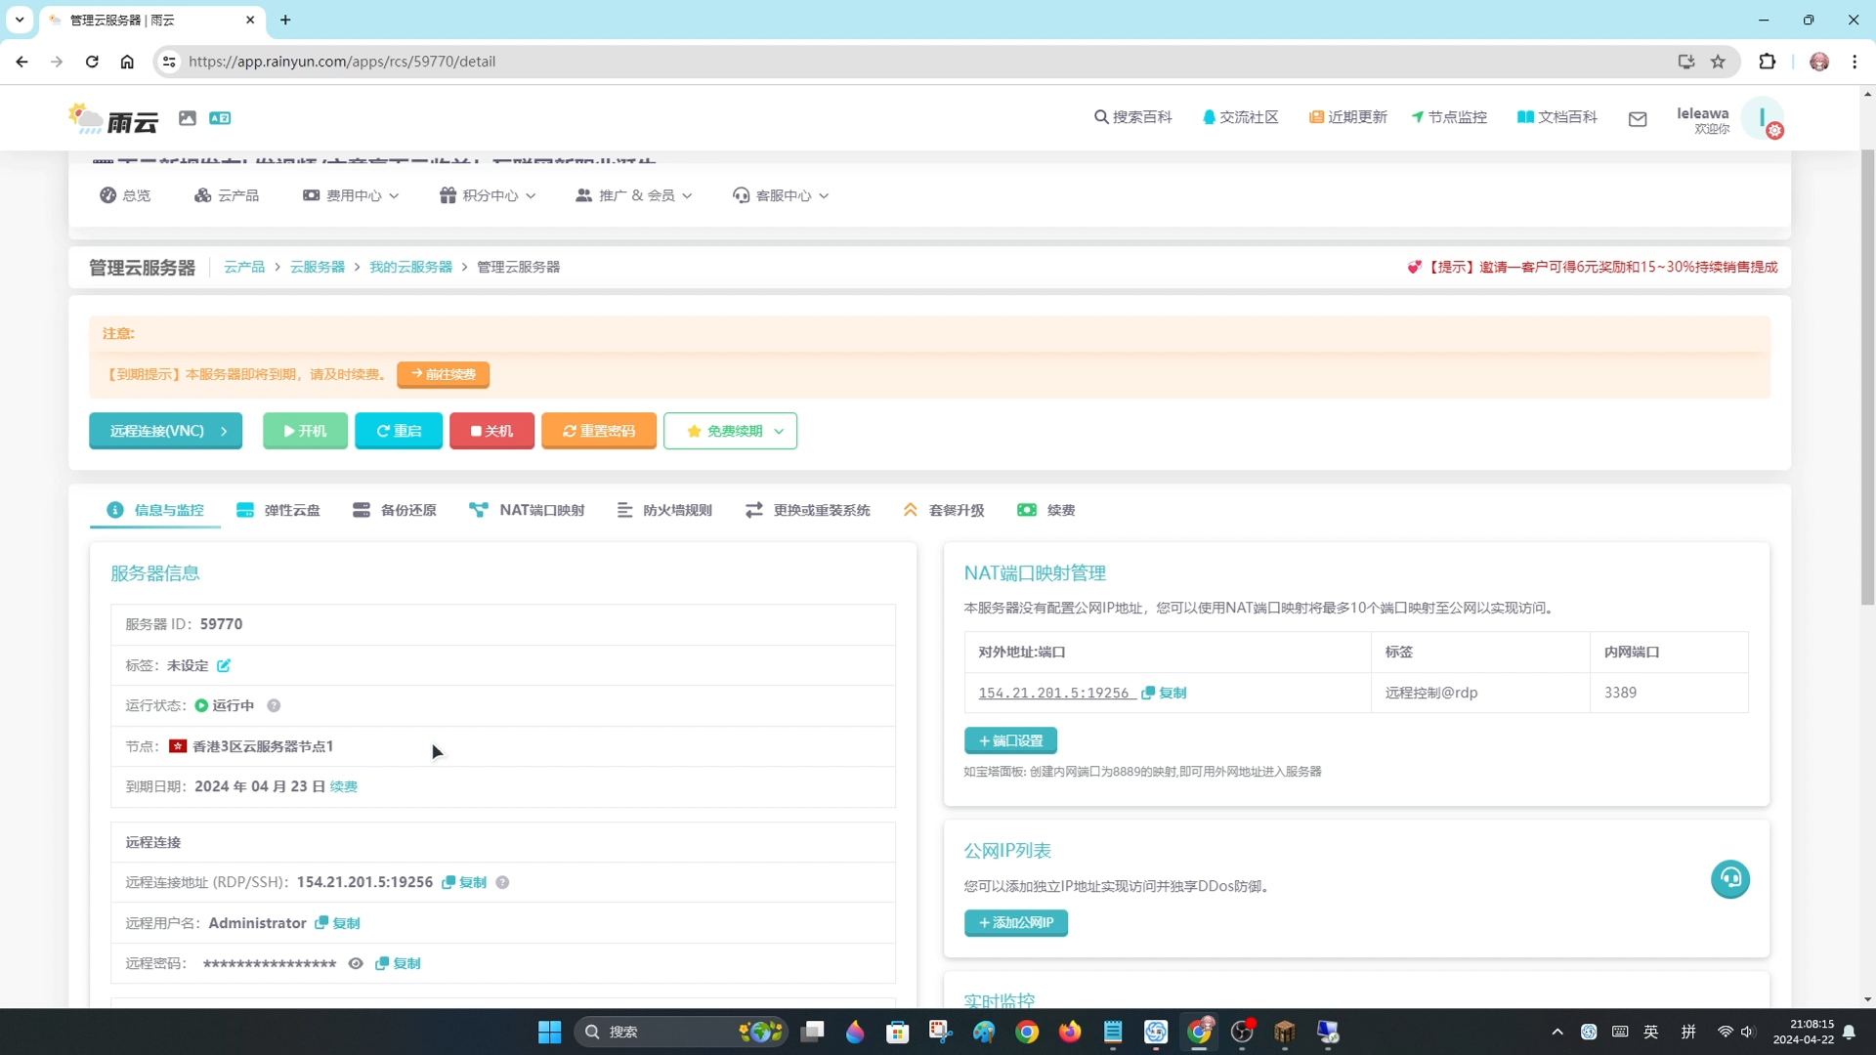Click the help icon beside the remote connection address
This screenshot has width=1876, height=1055.
tap(502, 882)
